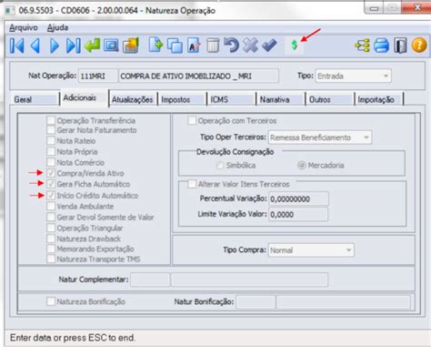Open the Ajuda menu

click(x=57, y=27)
